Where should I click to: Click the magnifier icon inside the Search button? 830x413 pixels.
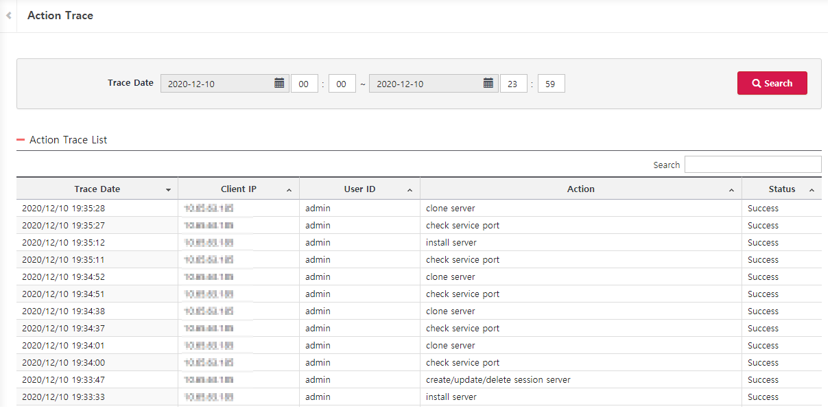757,82
